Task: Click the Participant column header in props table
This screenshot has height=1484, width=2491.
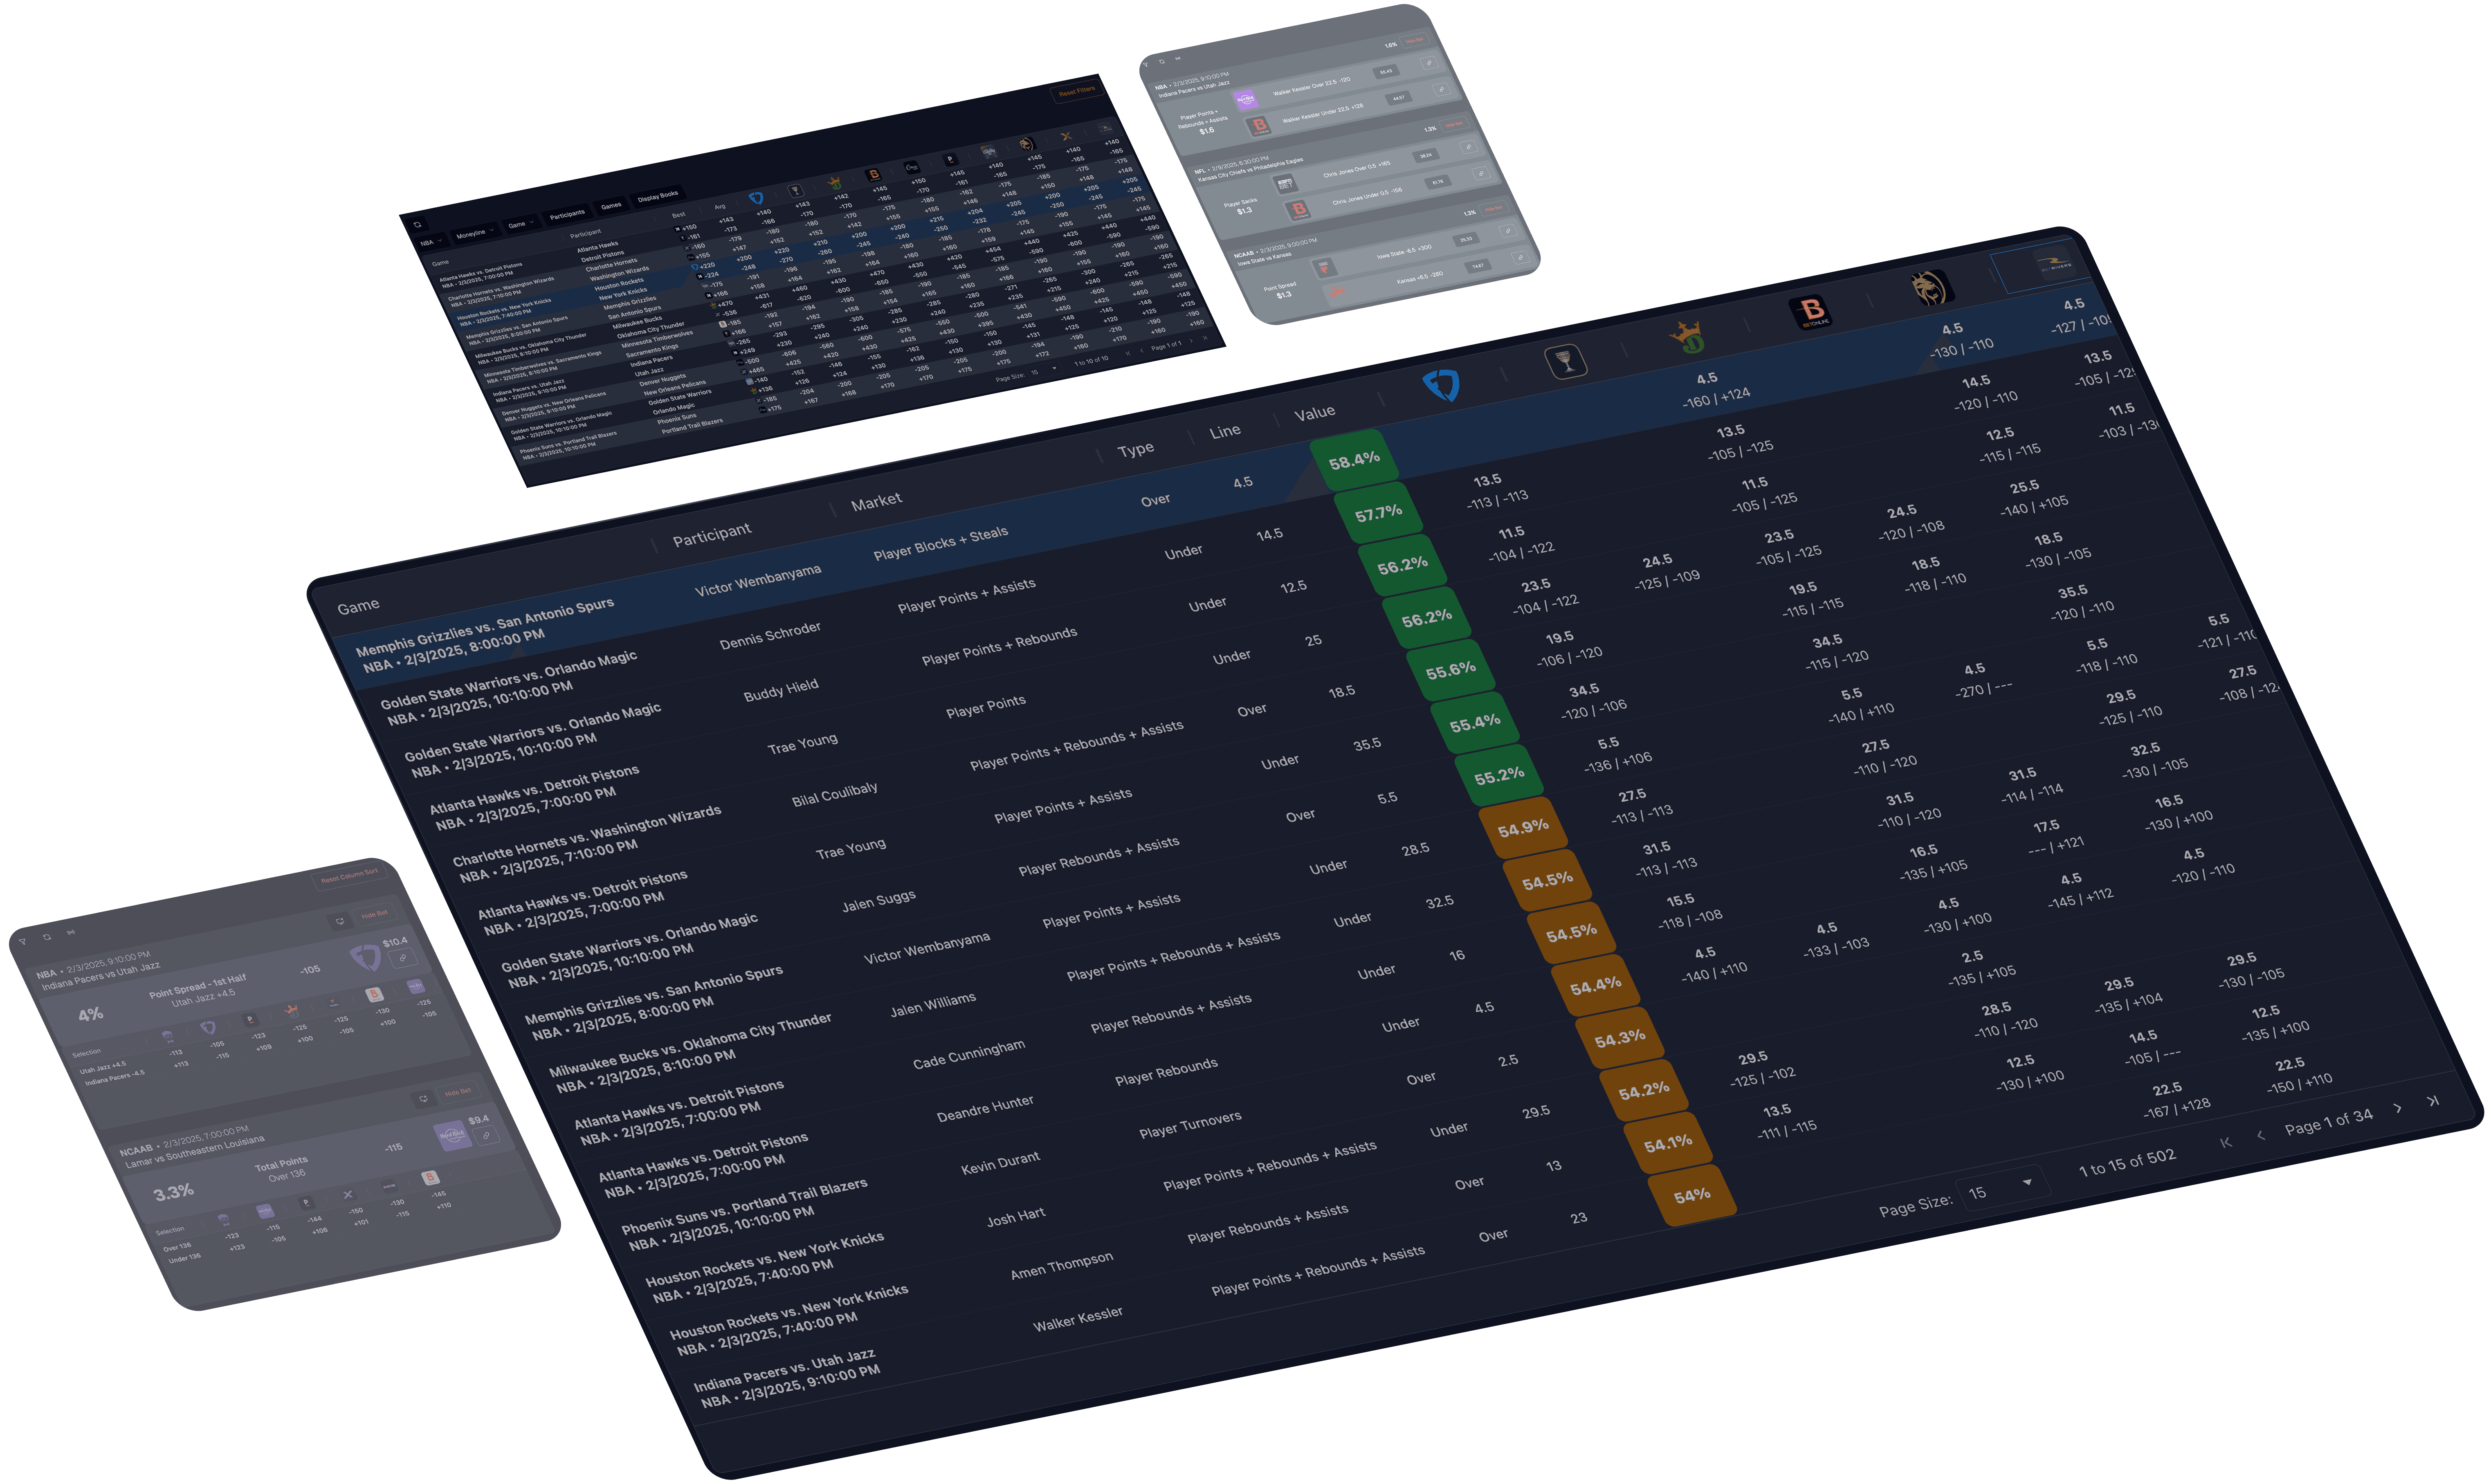Action: tap(711, 534)
